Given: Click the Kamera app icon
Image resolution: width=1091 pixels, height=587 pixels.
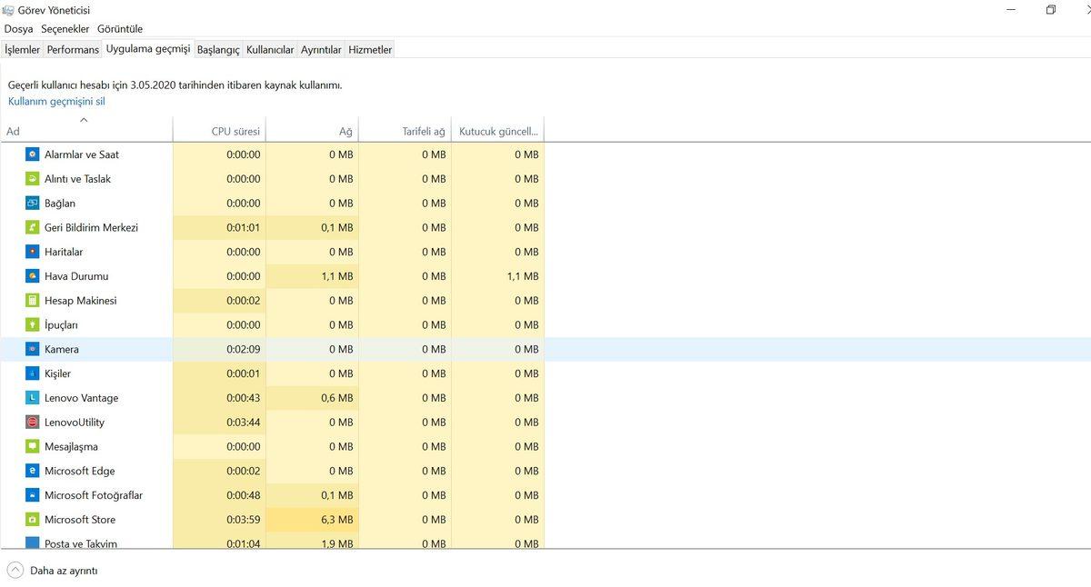Looking at the screenshot, I should [33, 350].
